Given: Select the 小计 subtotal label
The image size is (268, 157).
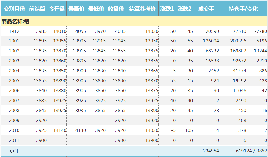Looking at the screenshot, I should pos(14,151).
